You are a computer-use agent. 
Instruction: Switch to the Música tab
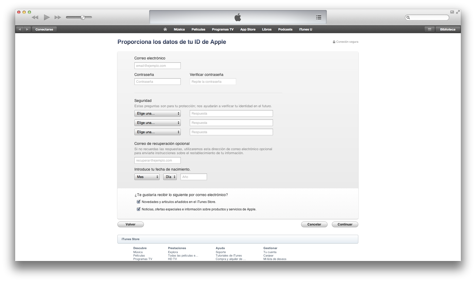[179, 29]
